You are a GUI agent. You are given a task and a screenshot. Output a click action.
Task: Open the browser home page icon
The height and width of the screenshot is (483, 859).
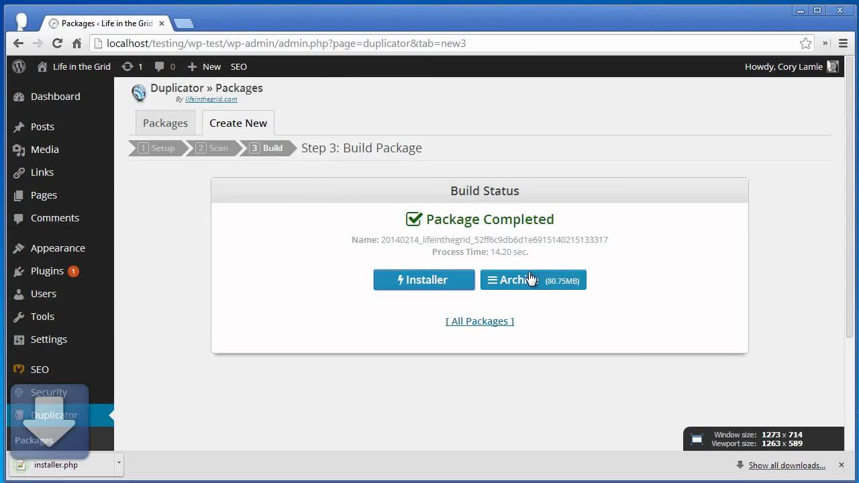[77, 43]
